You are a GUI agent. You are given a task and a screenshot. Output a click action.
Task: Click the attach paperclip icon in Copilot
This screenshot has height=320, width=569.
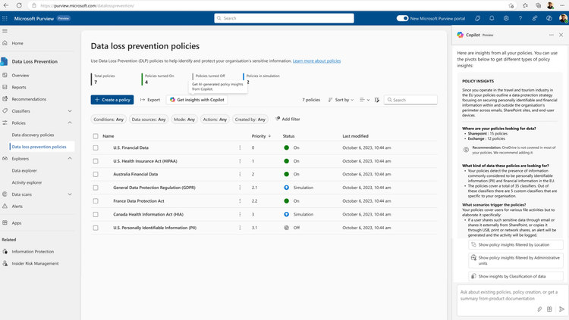tap(539, 309)
